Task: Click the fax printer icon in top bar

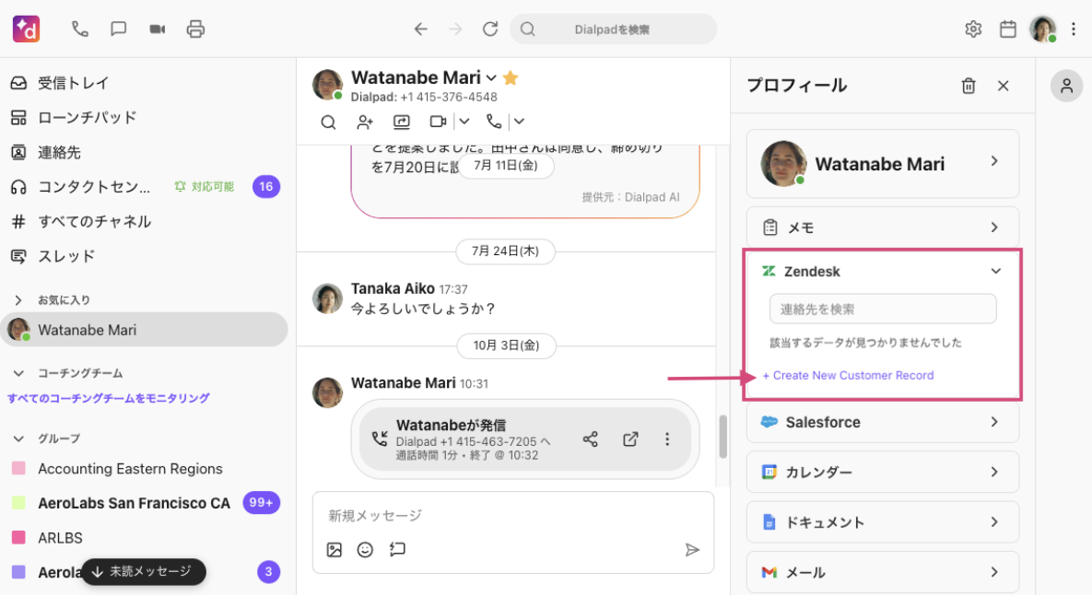Action: coord(195,29)
